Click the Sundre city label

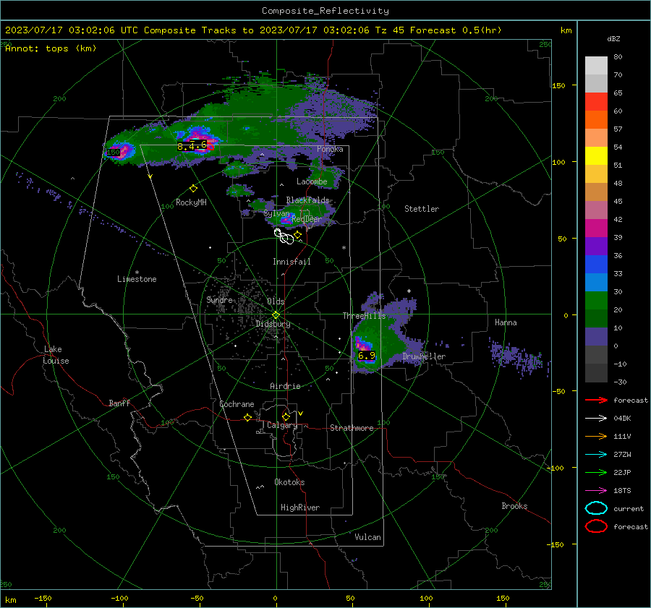pos(219,299)
